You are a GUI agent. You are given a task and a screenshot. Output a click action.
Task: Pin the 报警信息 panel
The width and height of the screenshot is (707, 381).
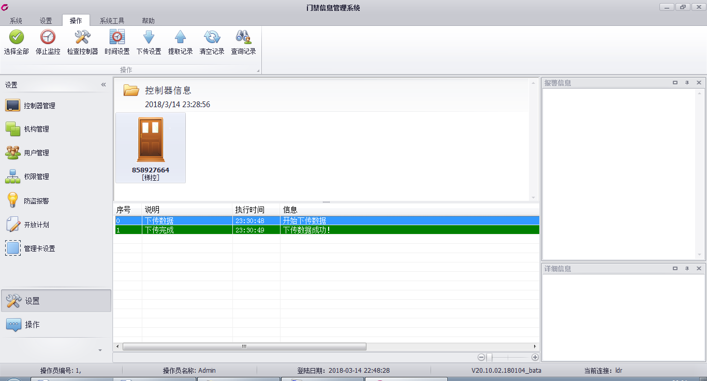pos(687,83)
